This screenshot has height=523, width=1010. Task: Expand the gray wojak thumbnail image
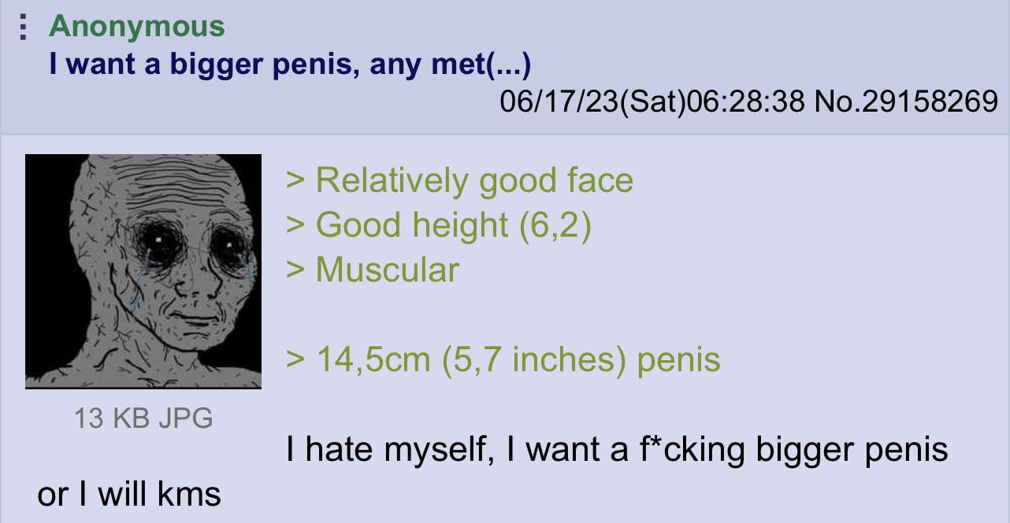point(143,271)
